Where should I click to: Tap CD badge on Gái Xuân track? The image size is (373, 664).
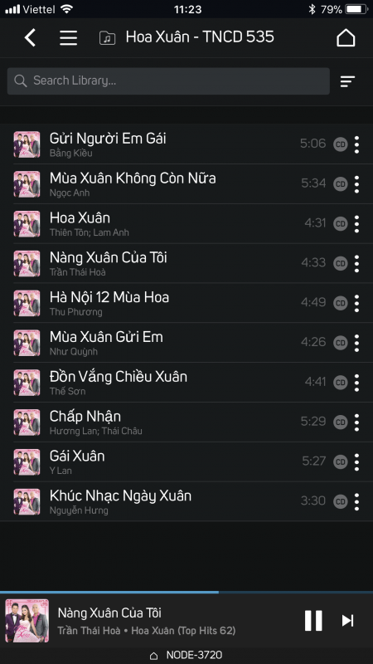[341, 461]
